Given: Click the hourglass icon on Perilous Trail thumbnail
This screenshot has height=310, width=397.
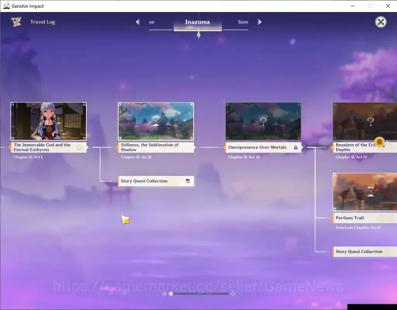Looking at the screenshot, I should pyautogui.click(x=371, y=192).
